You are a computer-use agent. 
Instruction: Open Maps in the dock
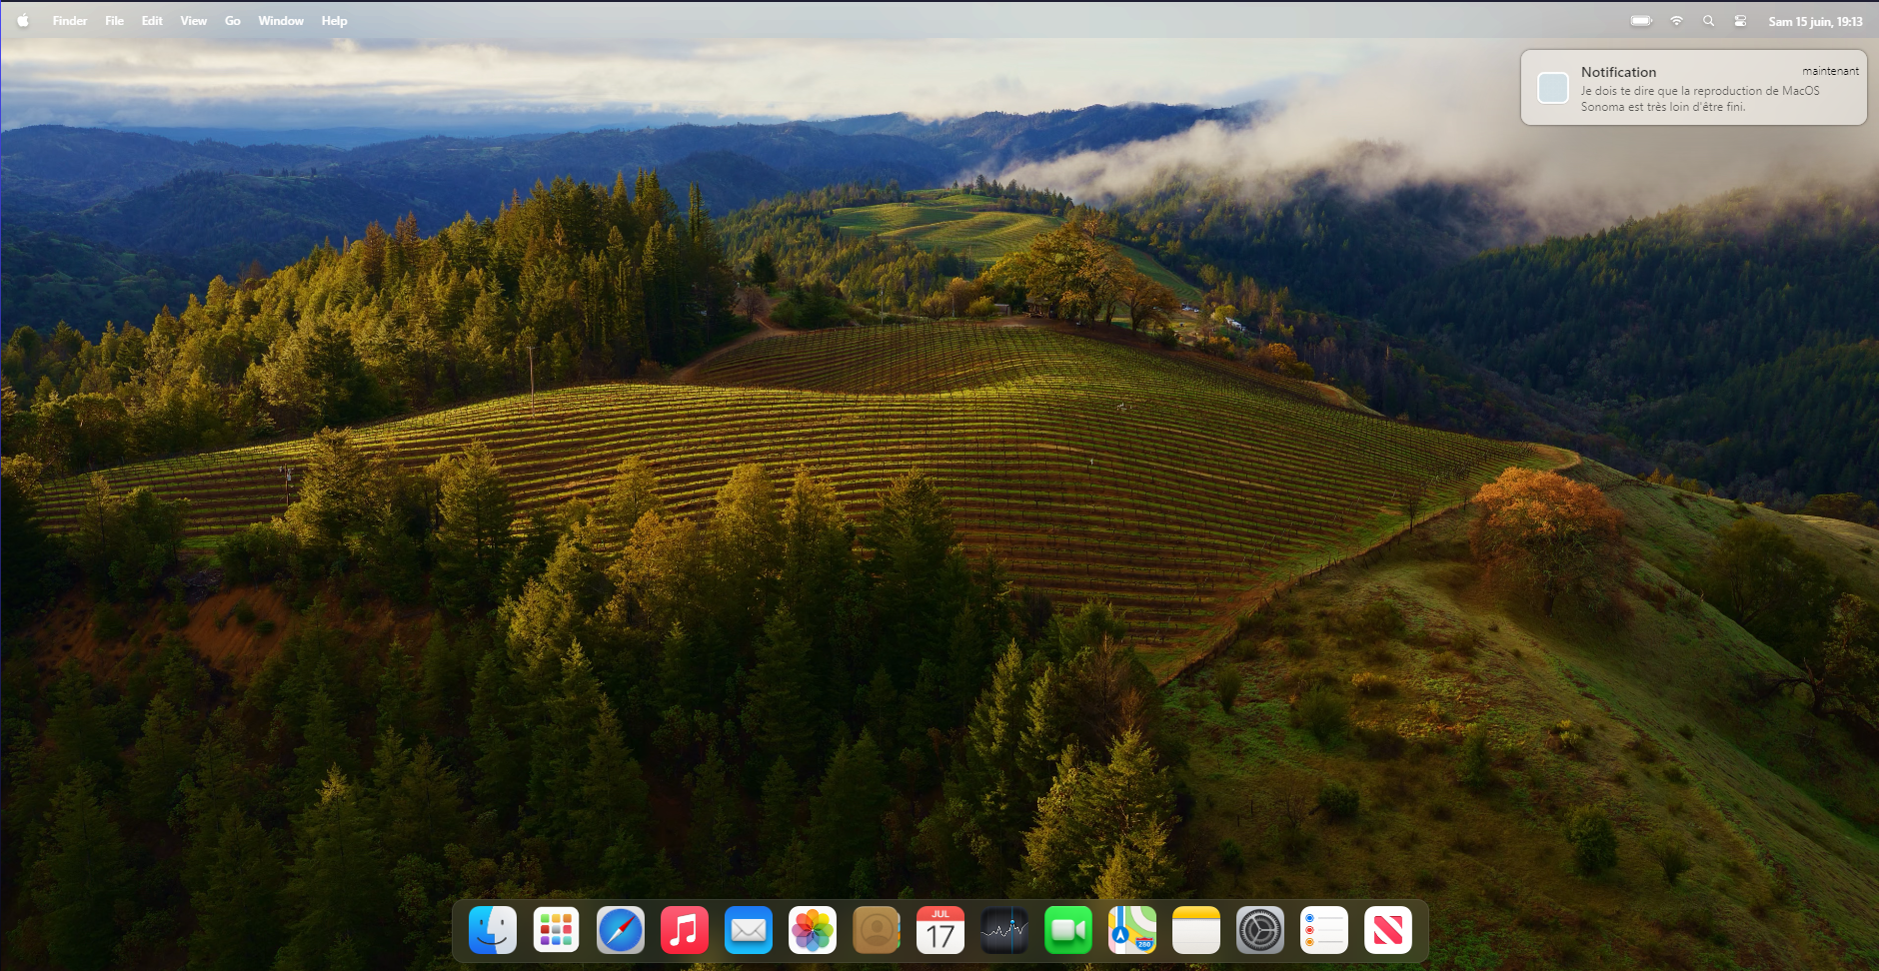(1132, 931)
